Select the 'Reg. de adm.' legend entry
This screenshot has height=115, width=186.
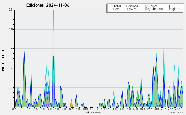coord(154,9)
